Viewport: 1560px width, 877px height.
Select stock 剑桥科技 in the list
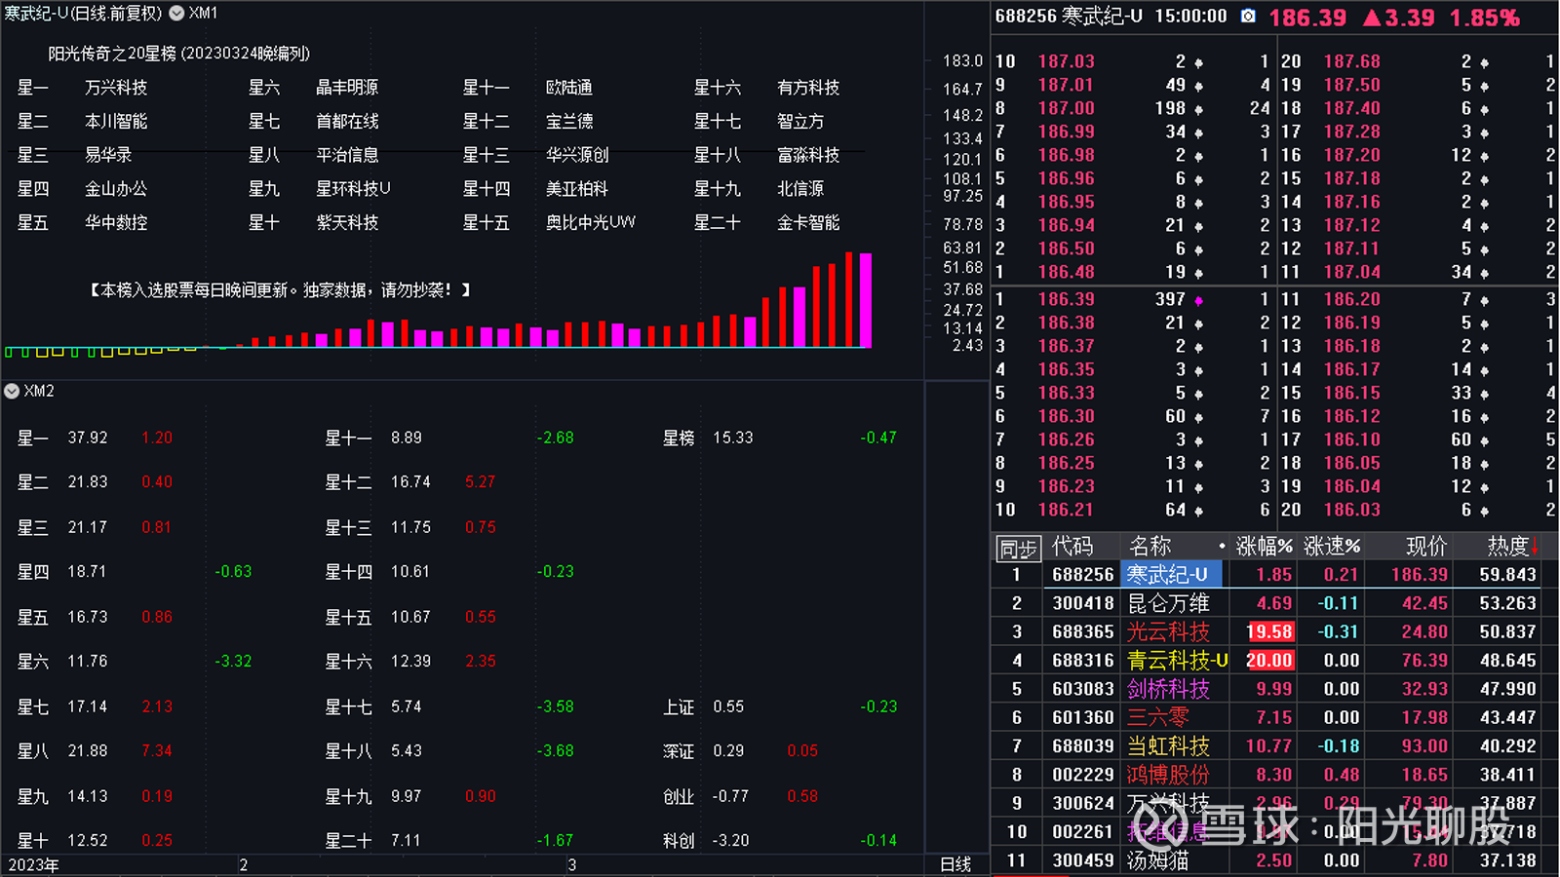(x=1168, y=689)
